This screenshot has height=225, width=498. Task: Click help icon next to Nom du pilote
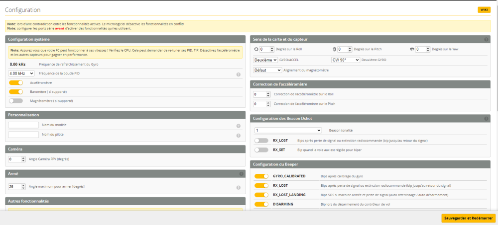(x=239, y=135)
